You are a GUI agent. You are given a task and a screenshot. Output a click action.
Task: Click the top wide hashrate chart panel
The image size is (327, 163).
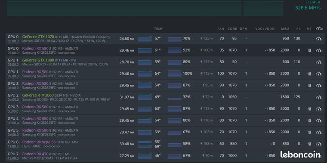124,9
